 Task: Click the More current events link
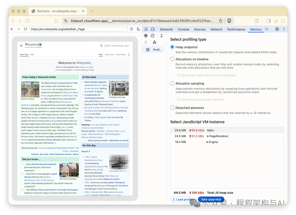(x=98, y=140)
